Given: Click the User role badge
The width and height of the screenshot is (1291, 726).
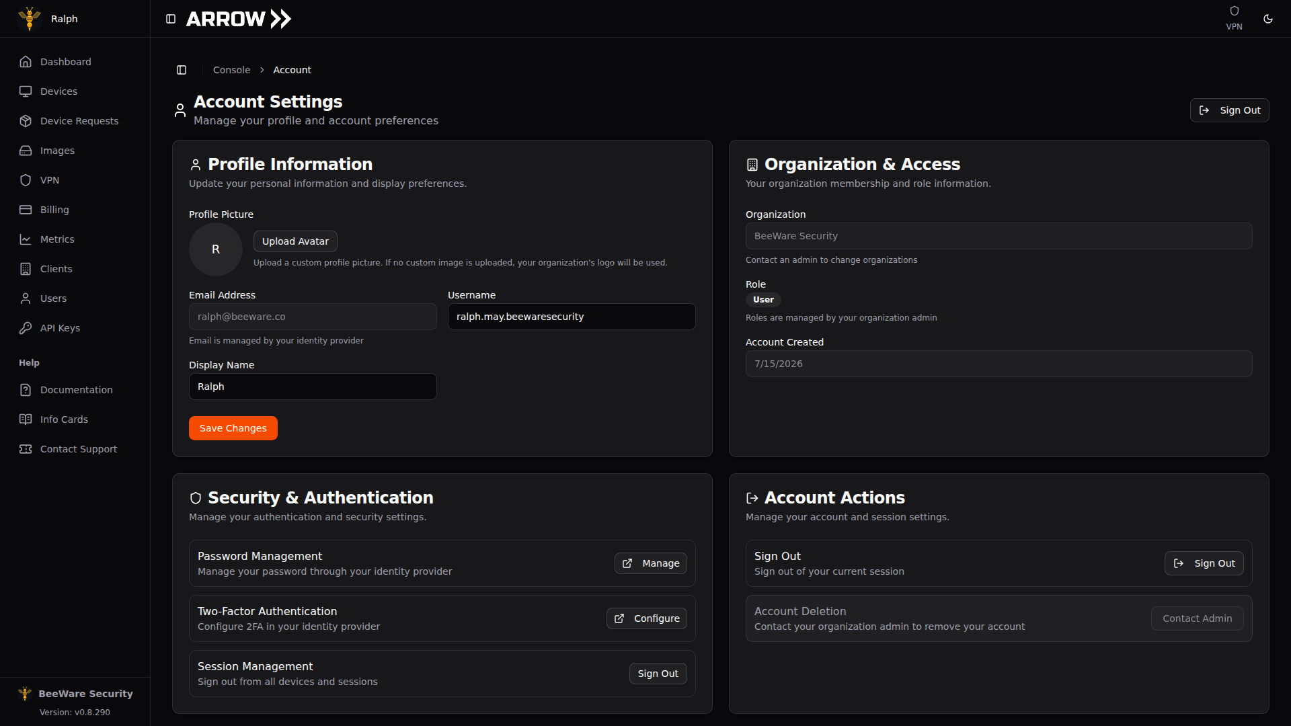Looking at the screenshot, I should (763, 300).
